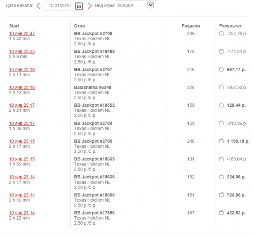Viewport: 254px width, 237px height.
Task: Open session started 10 янв 23:25
Action: tap(22, 52)
